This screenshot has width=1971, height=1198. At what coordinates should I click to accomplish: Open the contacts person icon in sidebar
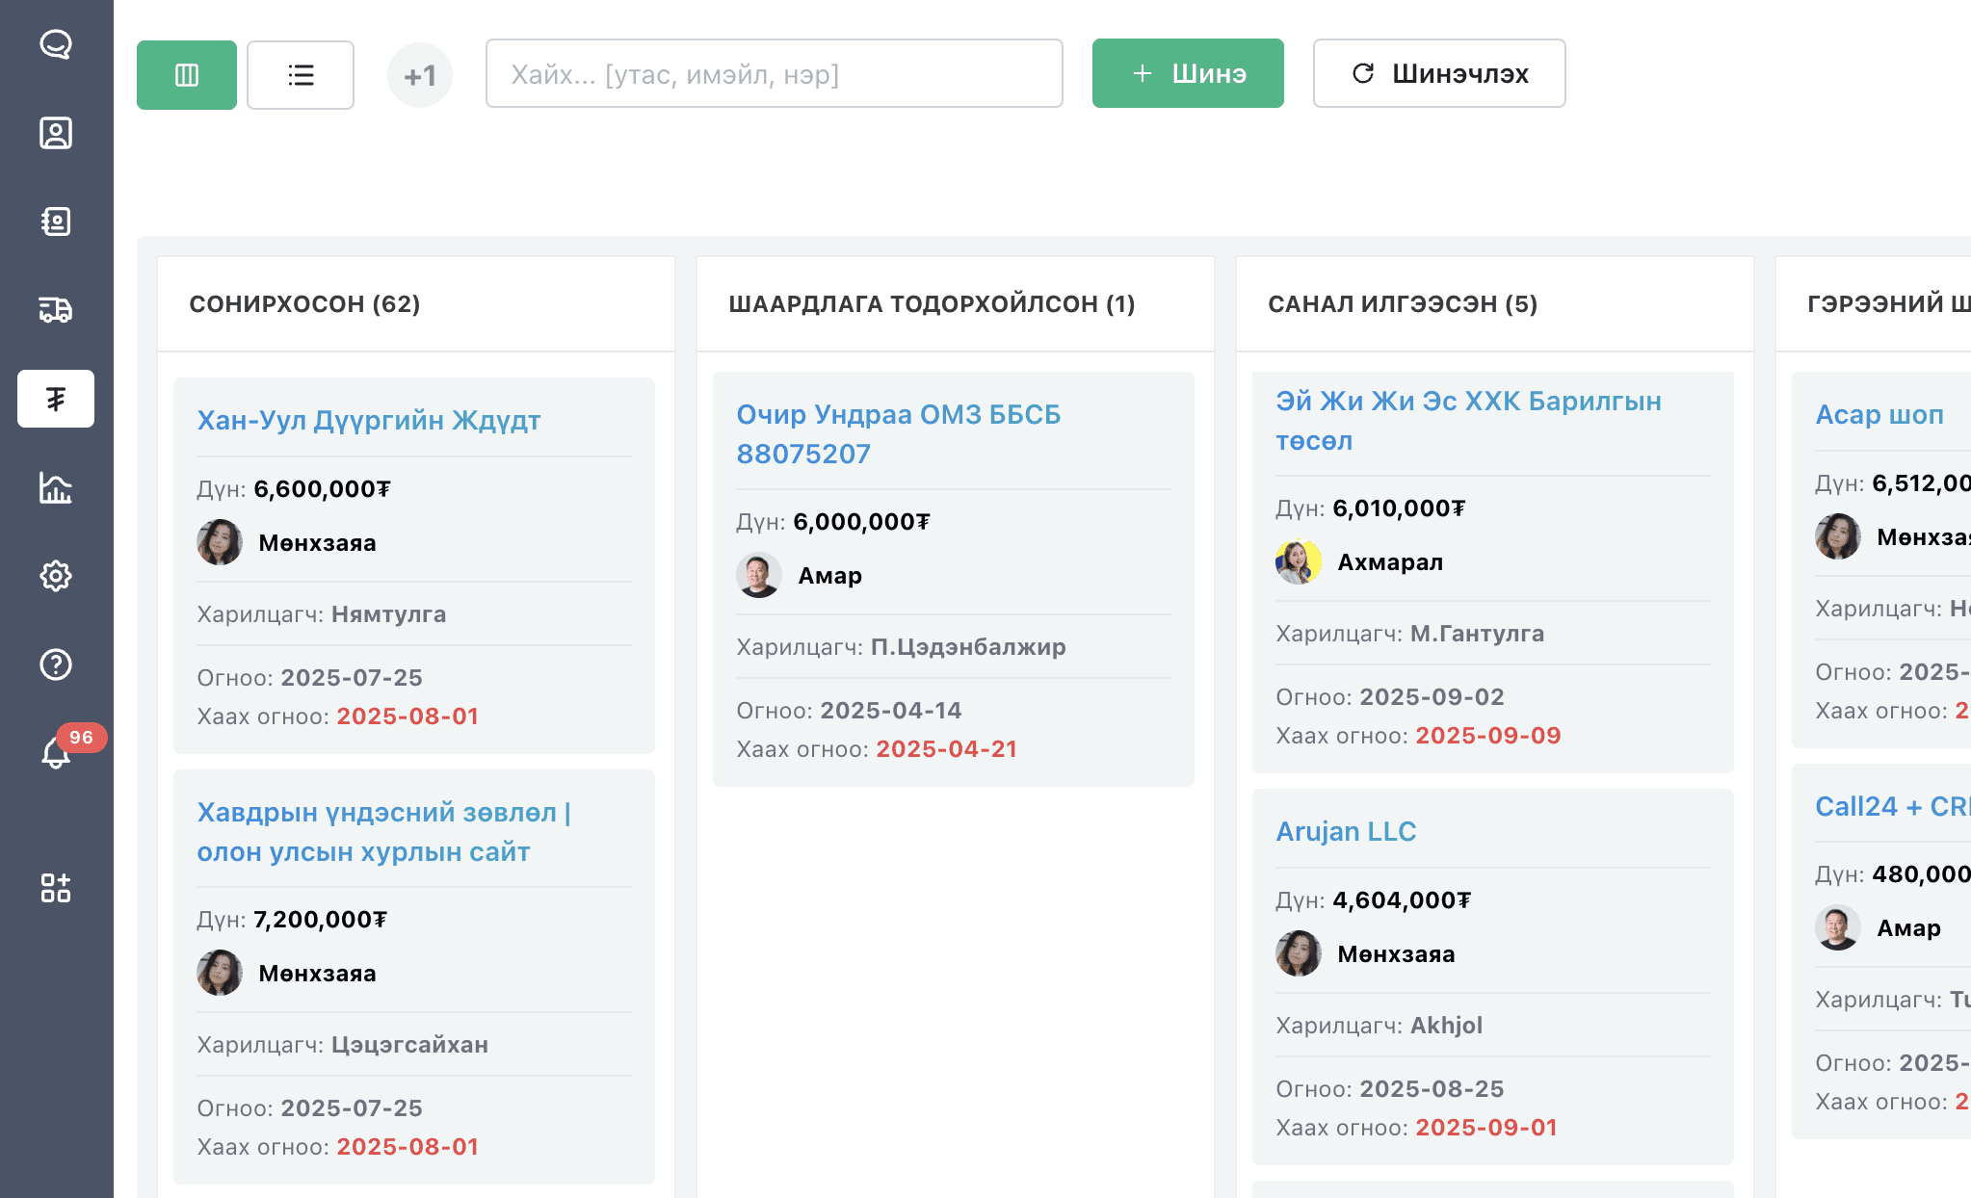pos(56,133)
